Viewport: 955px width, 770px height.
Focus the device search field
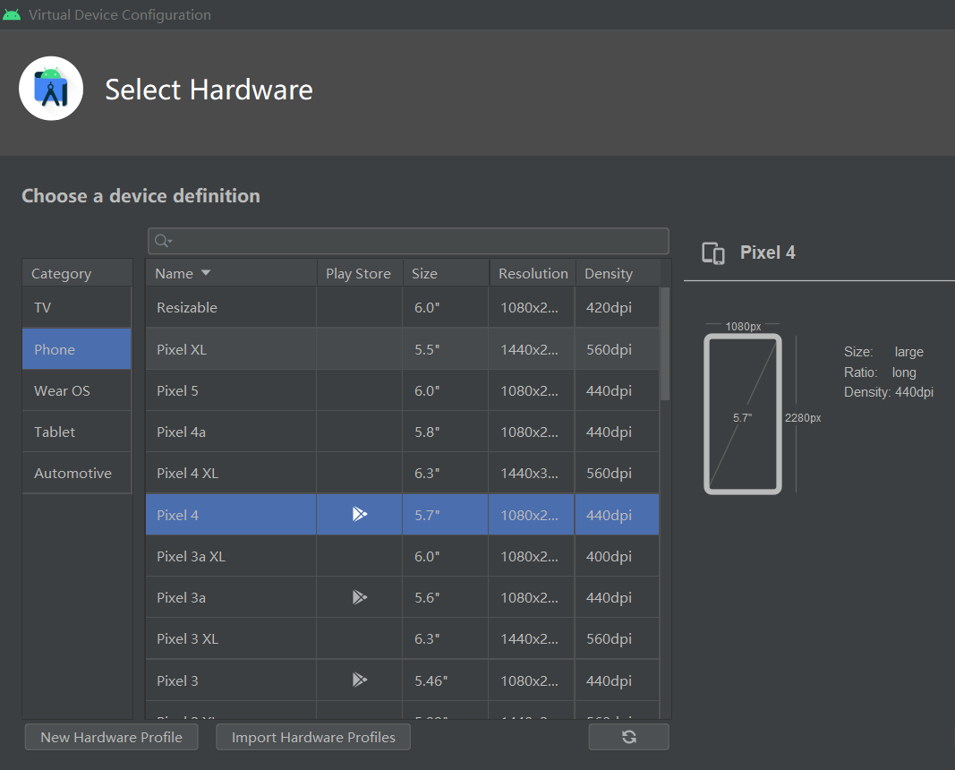pyautogui.click(x=408, y=241)
